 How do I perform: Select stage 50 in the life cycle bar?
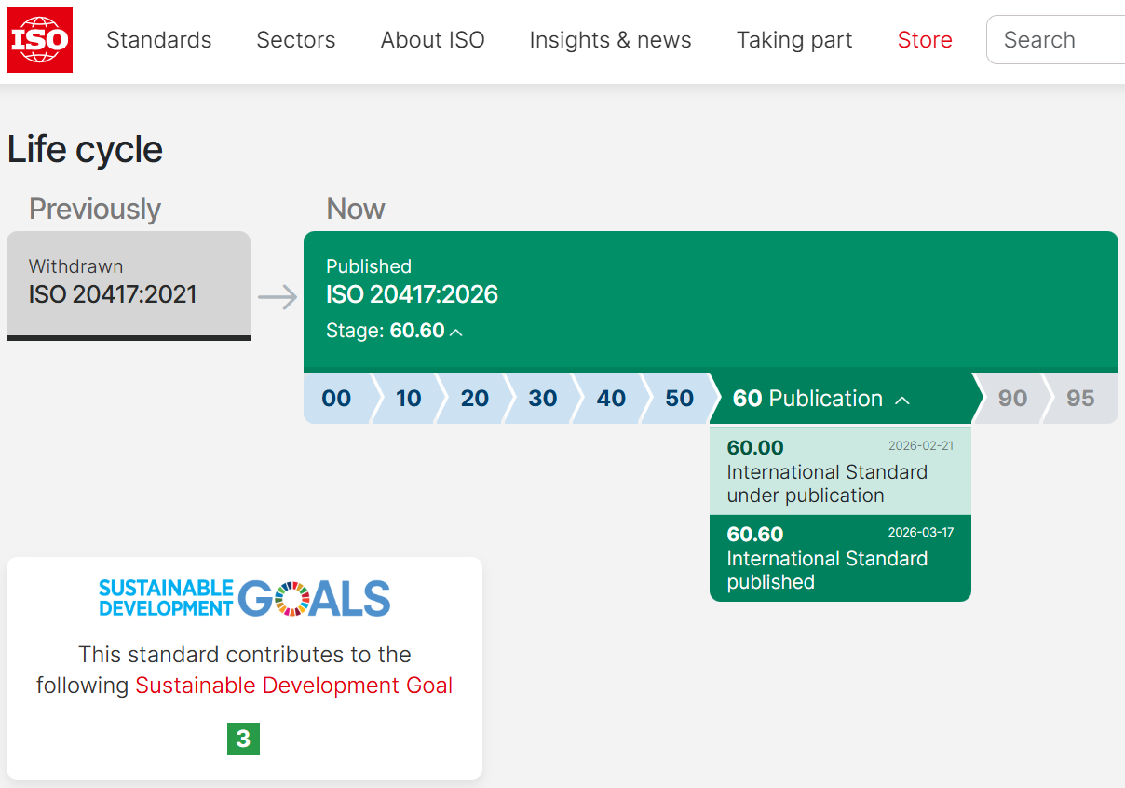point(679,399)
